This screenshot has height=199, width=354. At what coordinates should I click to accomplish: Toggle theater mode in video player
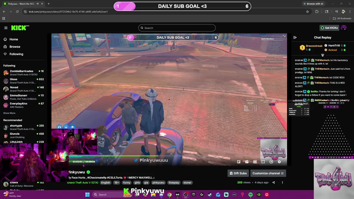point(255,162)
